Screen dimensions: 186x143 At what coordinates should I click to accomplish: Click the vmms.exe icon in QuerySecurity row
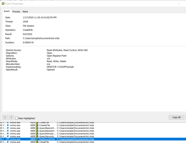coord(8,137)
